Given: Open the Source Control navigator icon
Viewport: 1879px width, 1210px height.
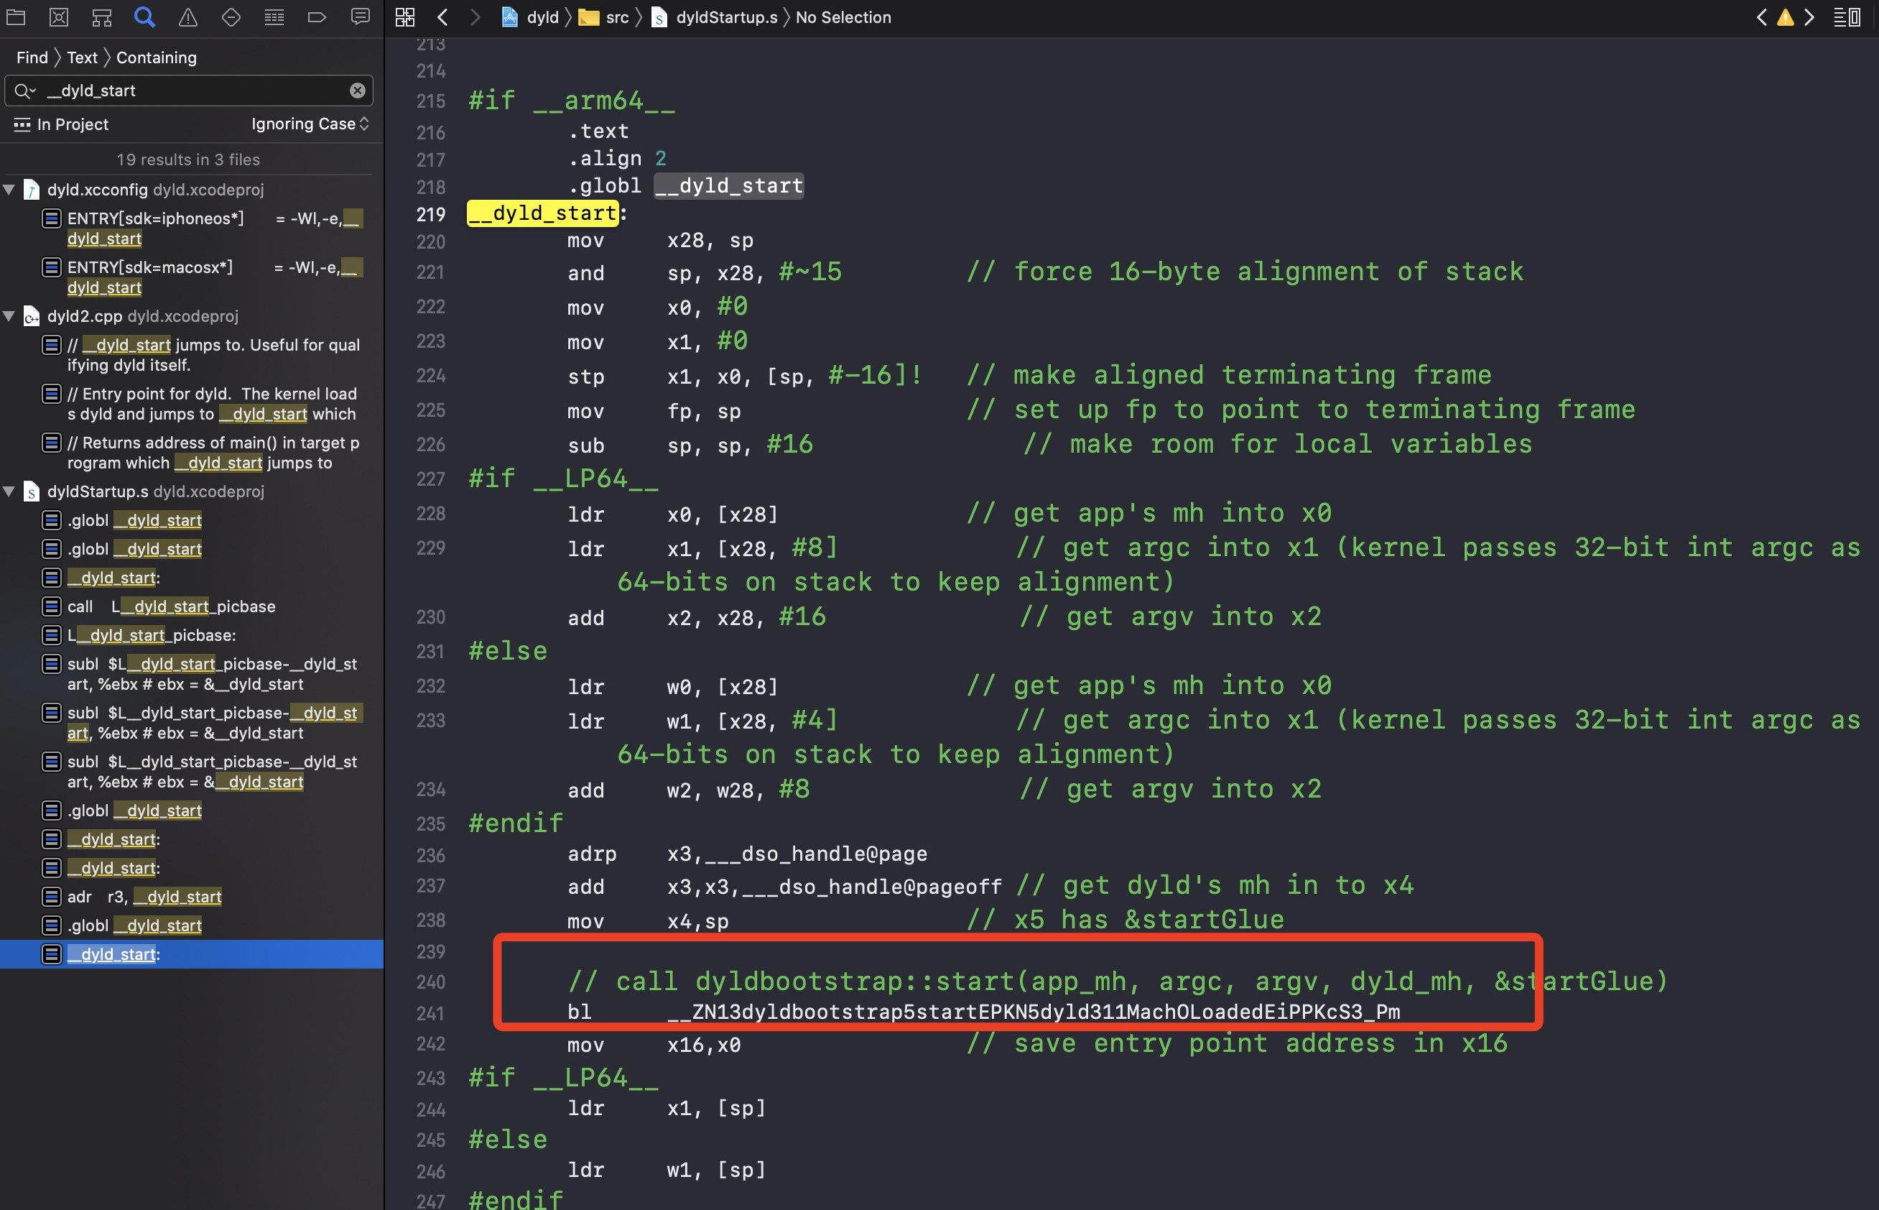Looking at the screenshot, I should [x=59, y=17].
